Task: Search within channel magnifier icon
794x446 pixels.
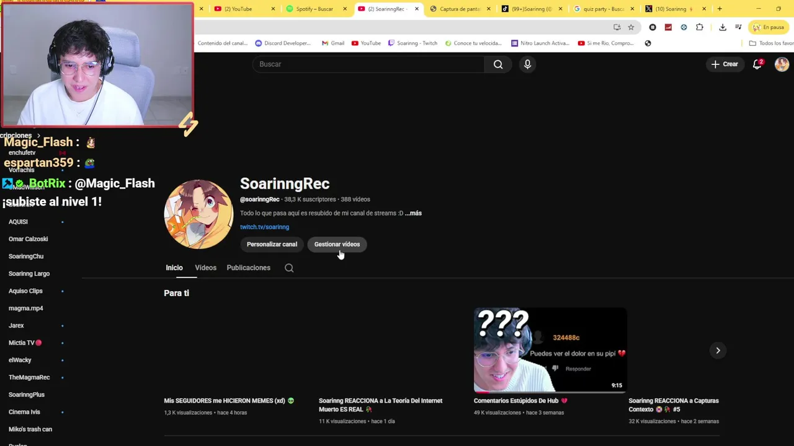Action: [x=289, y=268]
